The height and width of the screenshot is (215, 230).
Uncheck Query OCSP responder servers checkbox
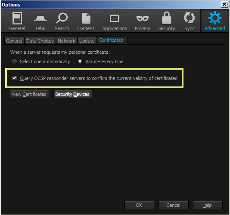(x=14, y=78)
